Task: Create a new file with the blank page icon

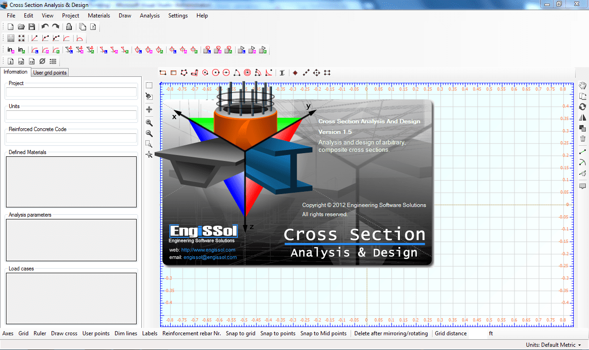Action: (x=11, y=27)
